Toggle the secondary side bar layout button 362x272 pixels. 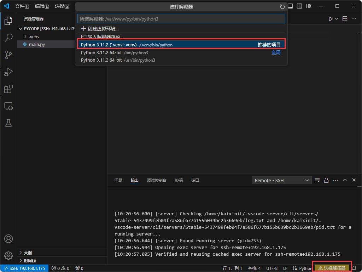point(299,6)
